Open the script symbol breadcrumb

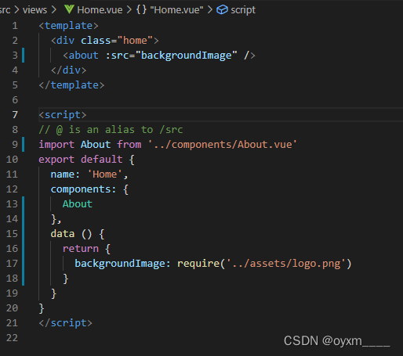243,10
